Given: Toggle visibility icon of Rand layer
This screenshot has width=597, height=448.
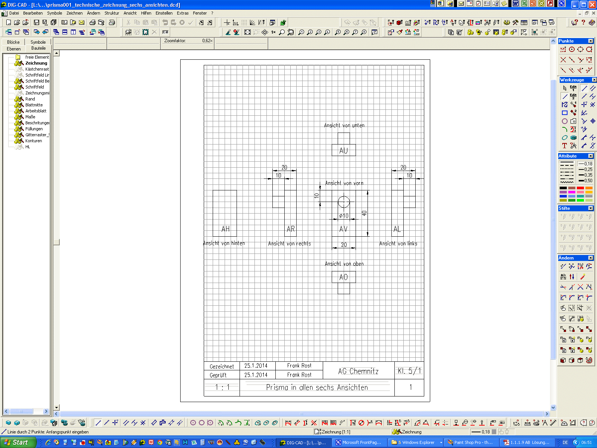Looking at the screenshot, I should 19,99.
